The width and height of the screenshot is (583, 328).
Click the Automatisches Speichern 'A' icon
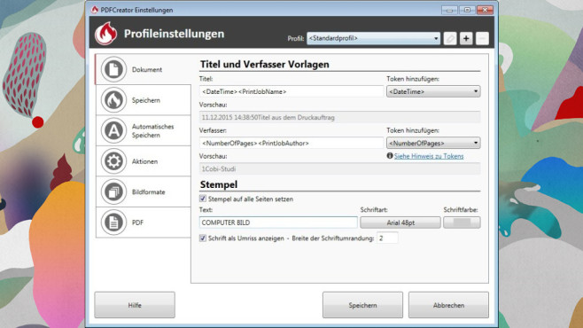[113, 130]
